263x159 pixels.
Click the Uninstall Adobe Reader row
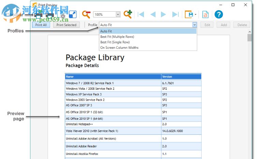point(133,146)
